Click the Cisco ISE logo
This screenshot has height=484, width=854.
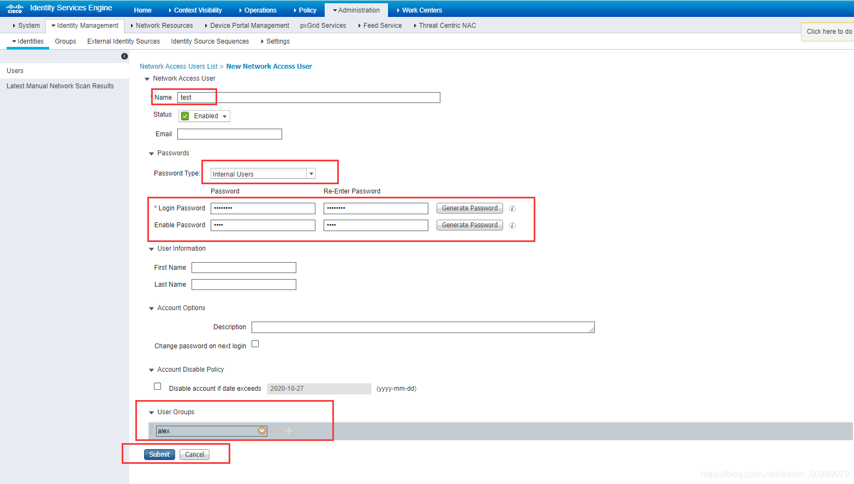(14, 8)
